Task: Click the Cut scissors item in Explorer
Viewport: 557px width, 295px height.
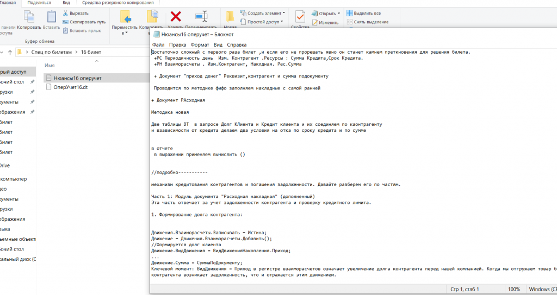Action: pyautogui.click(x=76, y=13)
